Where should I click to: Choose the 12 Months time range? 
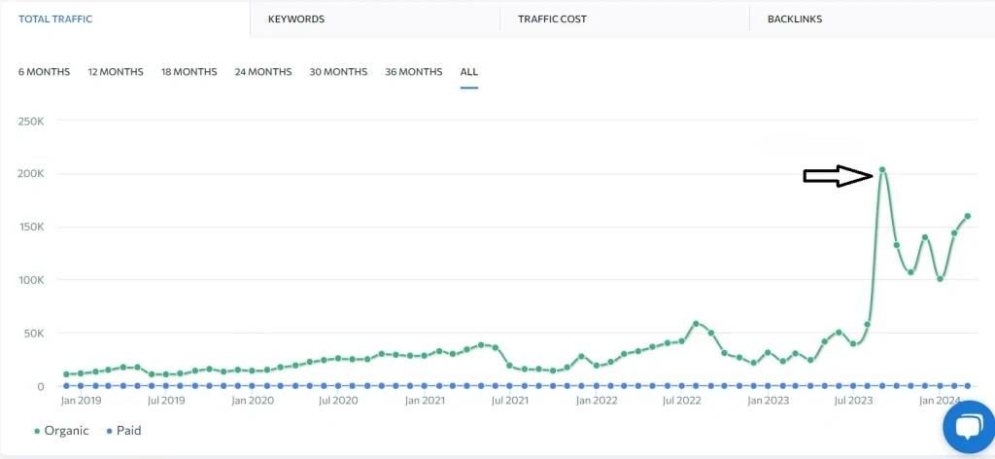pos(116,72)
